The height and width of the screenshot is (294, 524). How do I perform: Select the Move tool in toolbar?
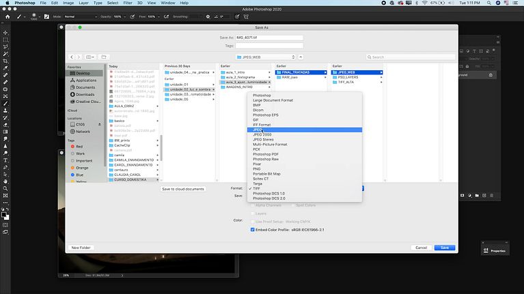[5, 32]
